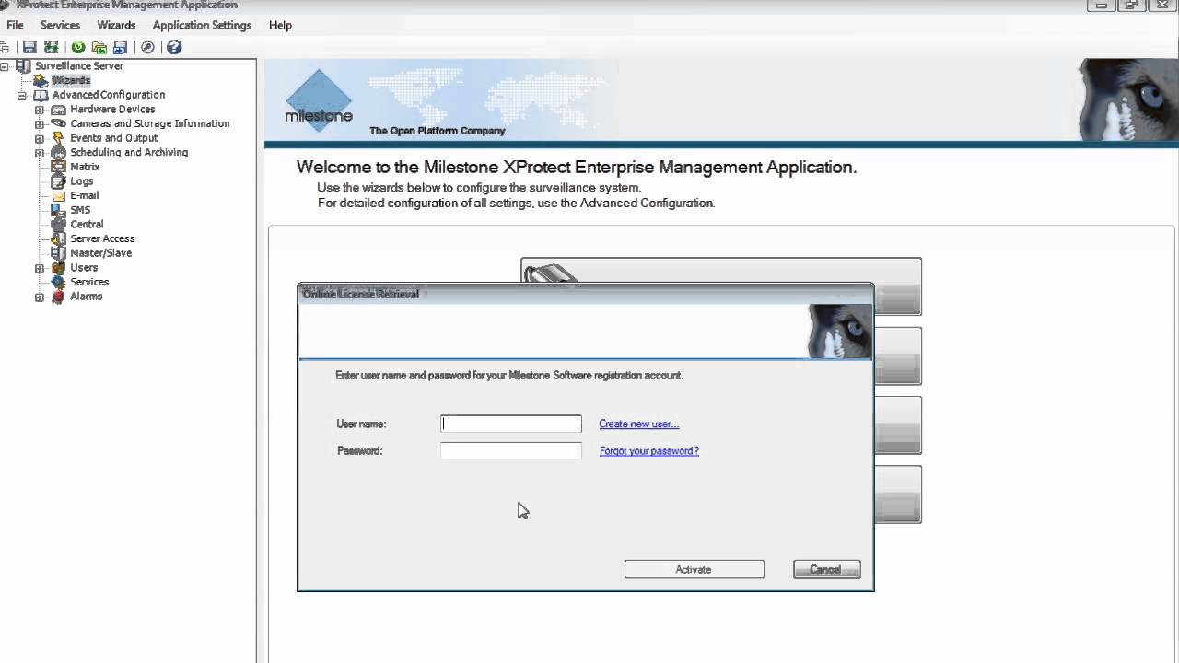Click the green circular refresh toolbar icon
This screenshot has width=1179, height=663.
[78, 47]
